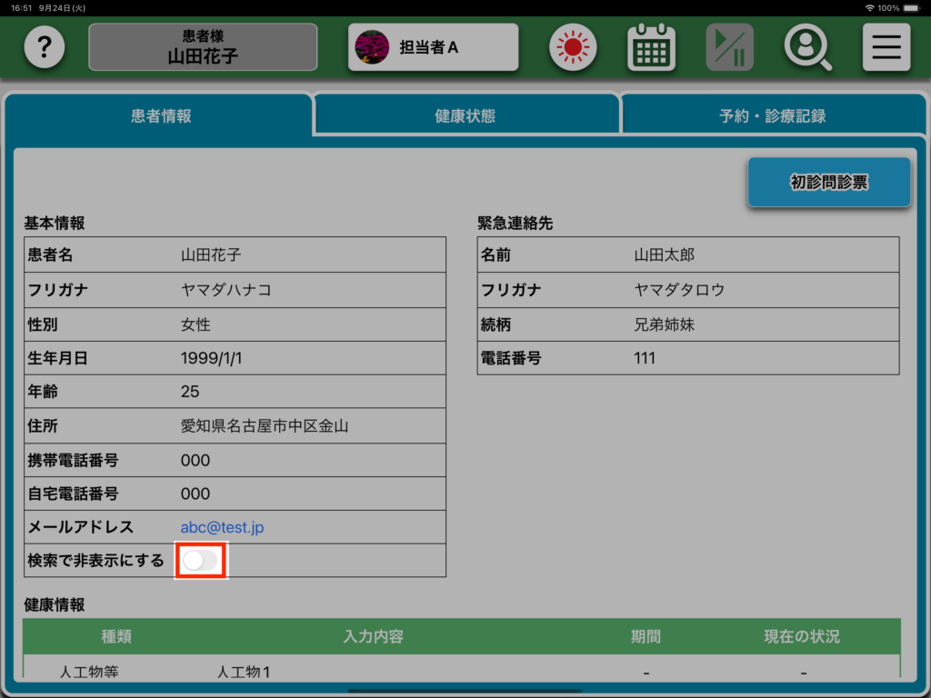Tap the 現在の状況 column header

coord(801,636)
